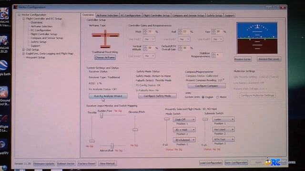Screen dimensions: 305x171
Task: Open Mode Switch Position 3 dropdown
Action: pyautogui.click(x=184, y=140)
